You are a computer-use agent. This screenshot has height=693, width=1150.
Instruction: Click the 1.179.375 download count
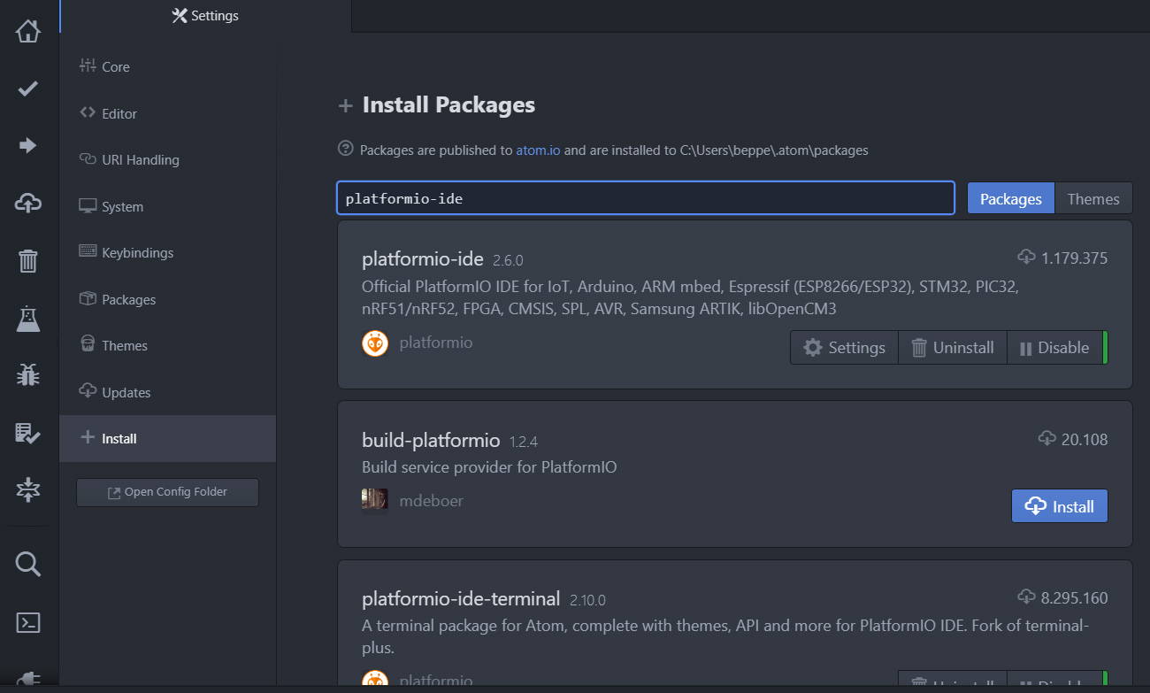[x=1075, y=258]
